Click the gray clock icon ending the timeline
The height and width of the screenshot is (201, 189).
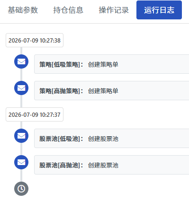(21, 189)
